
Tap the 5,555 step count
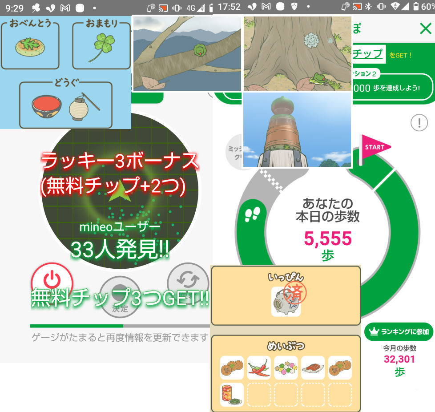click(x=328, y=238)
